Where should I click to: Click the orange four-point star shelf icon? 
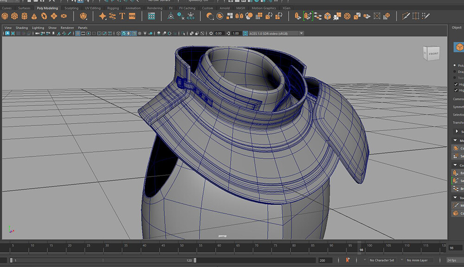coord(103,16)
